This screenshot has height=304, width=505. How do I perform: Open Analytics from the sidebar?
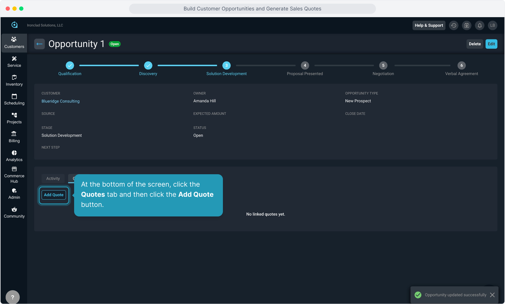tap(14, 156)
